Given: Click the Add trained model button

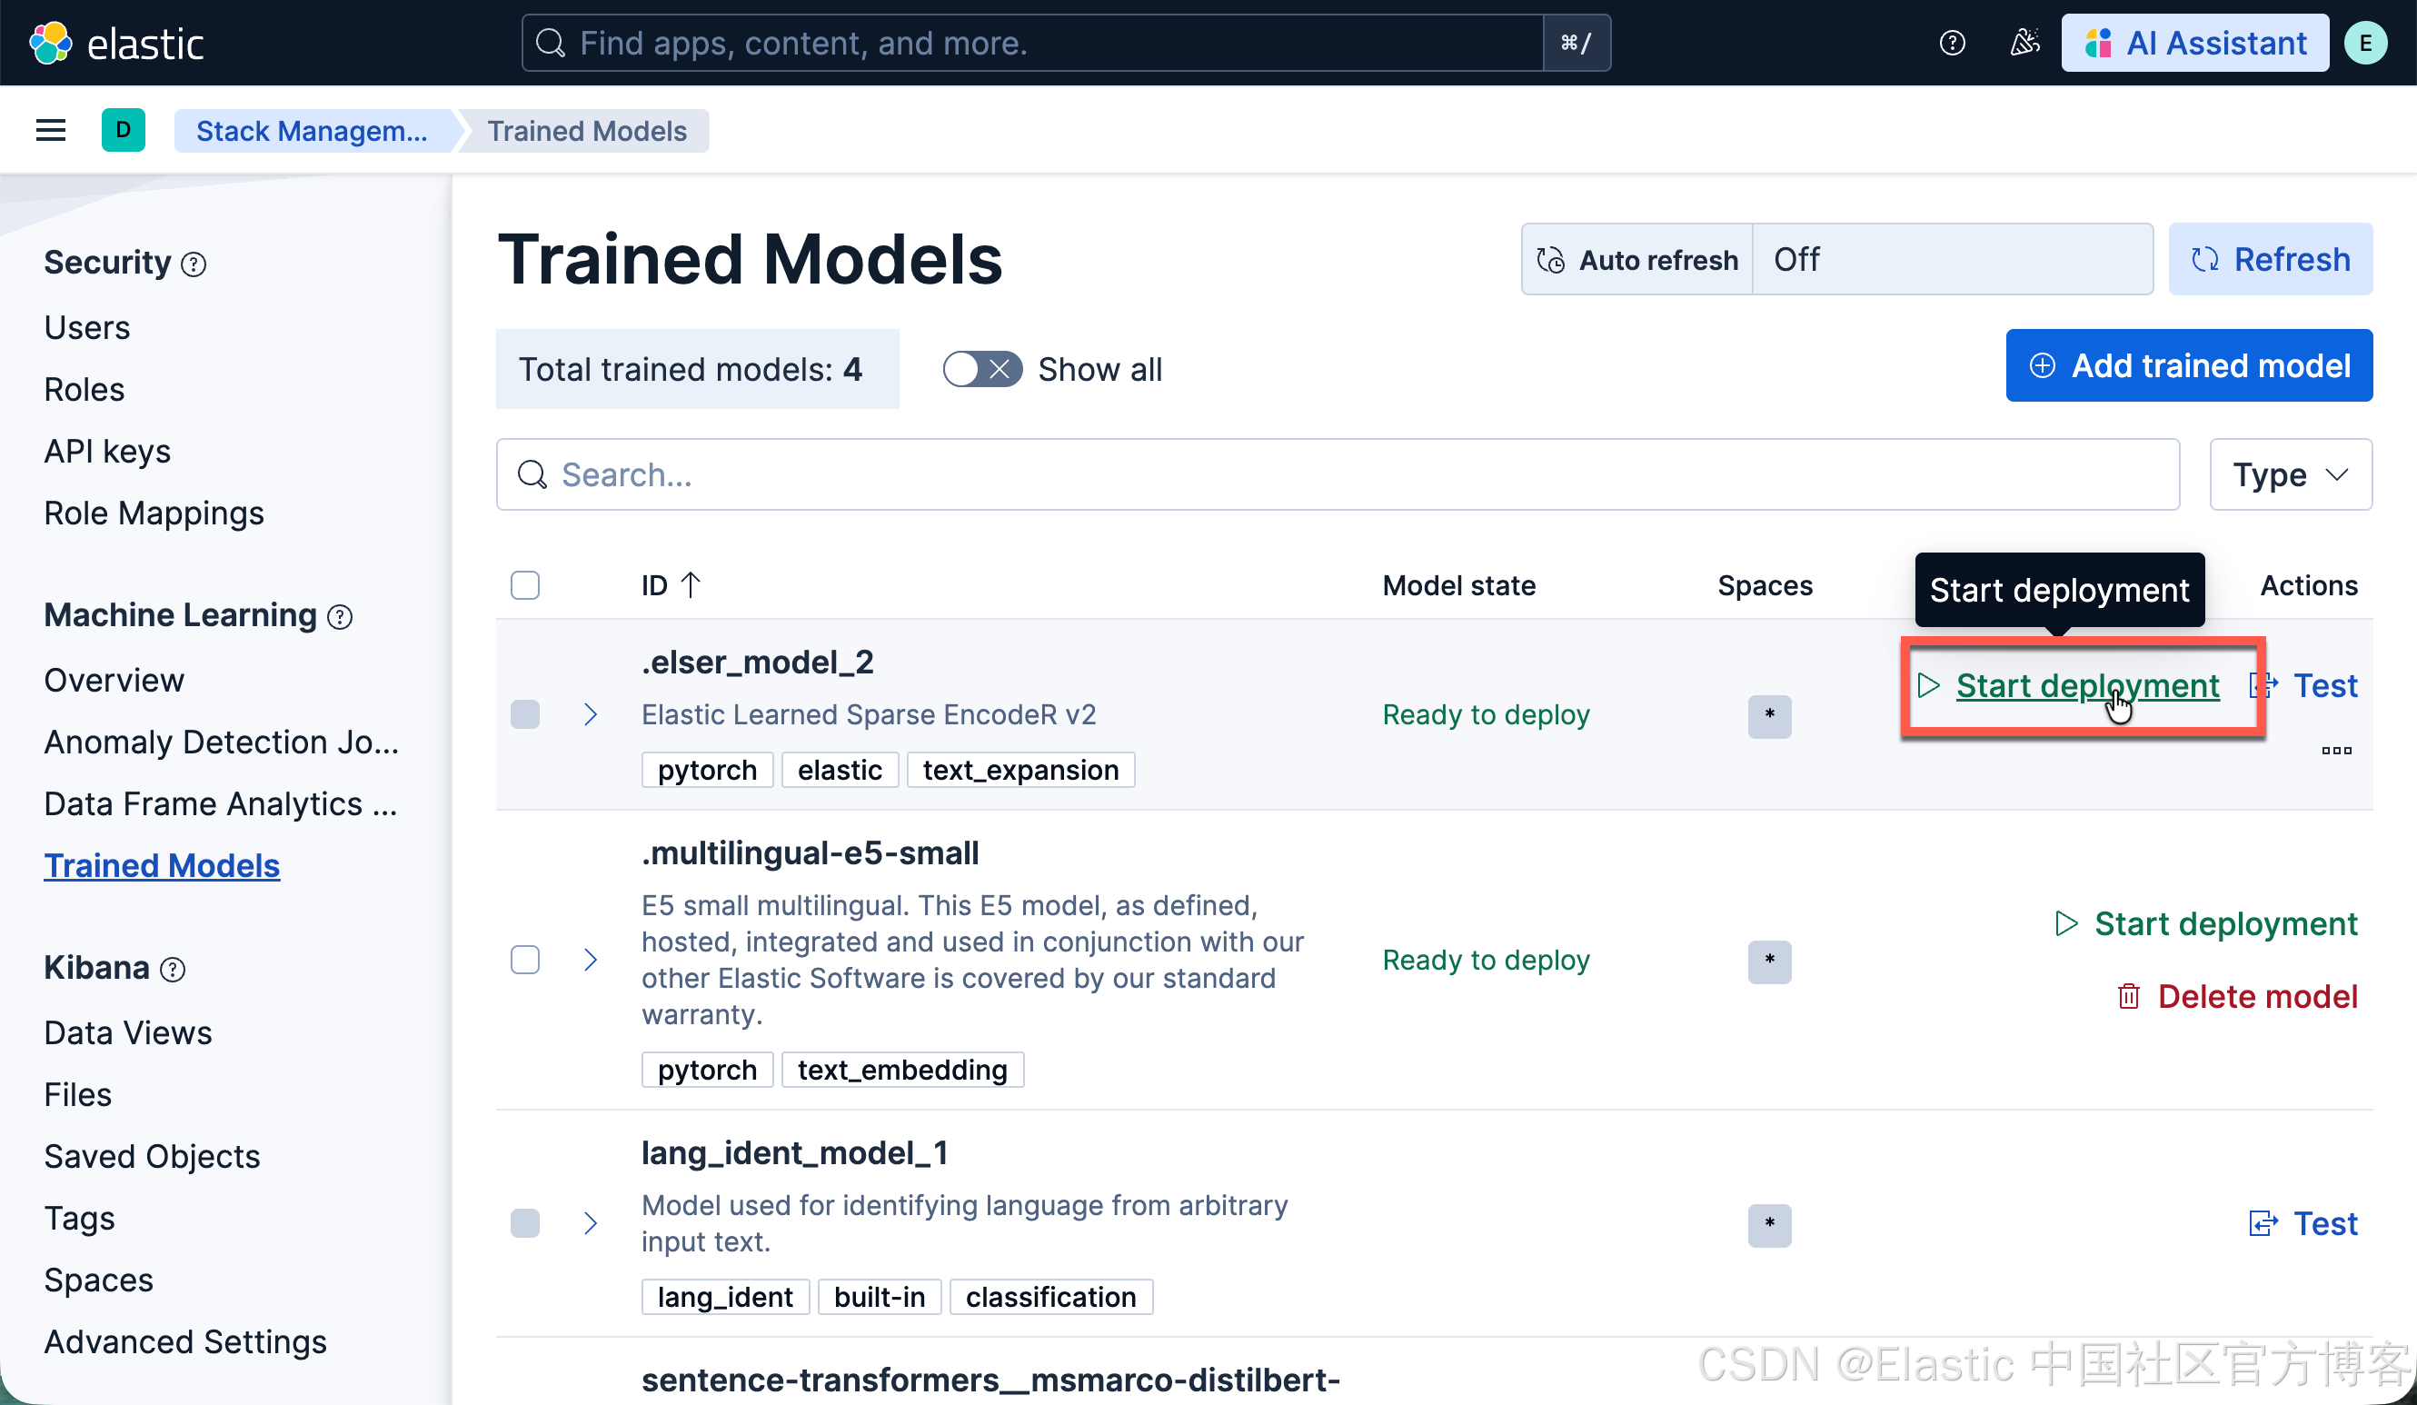Looking at the screenshot, I should click(x=2188, y=365).
